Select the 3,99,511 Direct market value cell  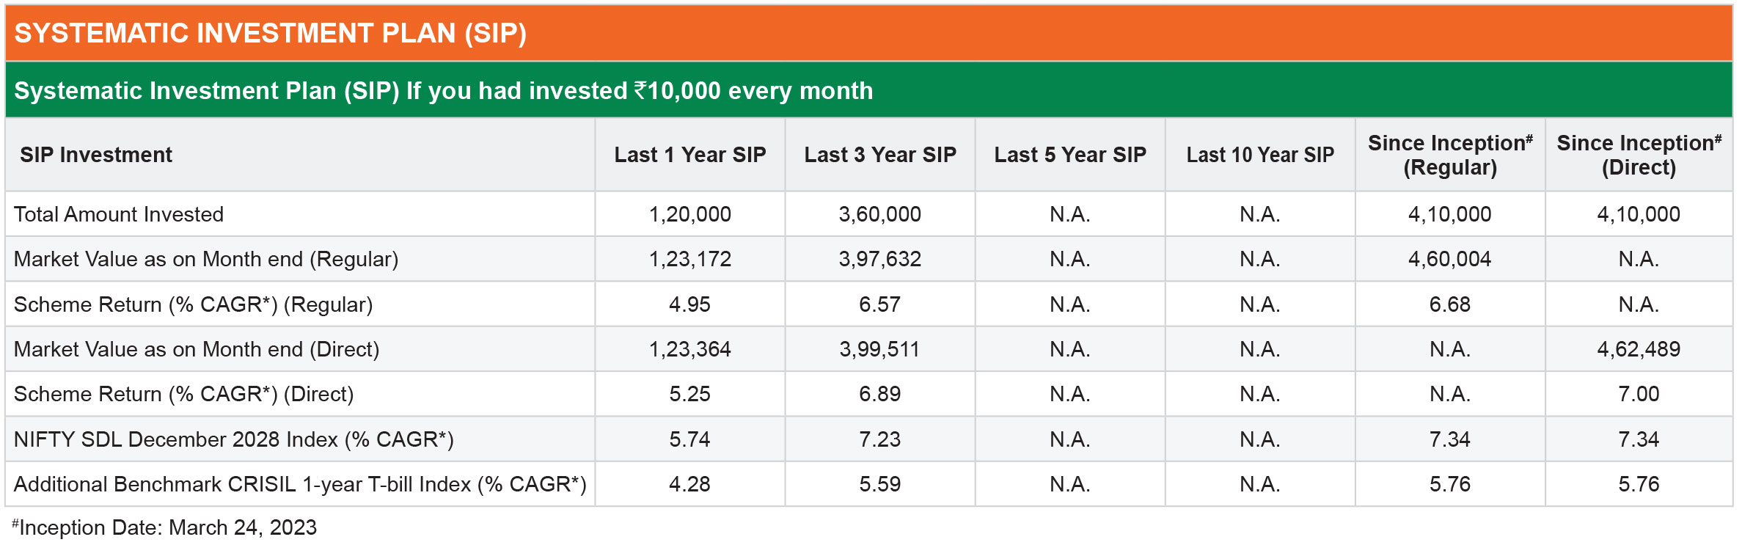pos(880,349)
